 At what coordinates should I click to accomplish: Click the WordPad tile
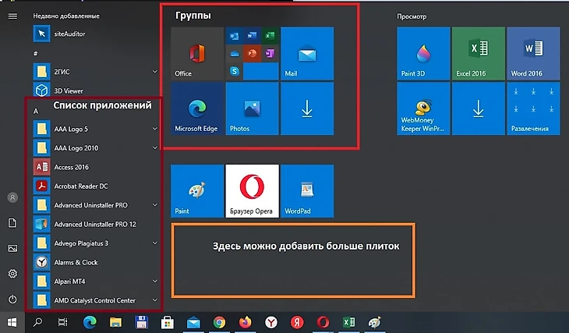(x=306, y=190)
